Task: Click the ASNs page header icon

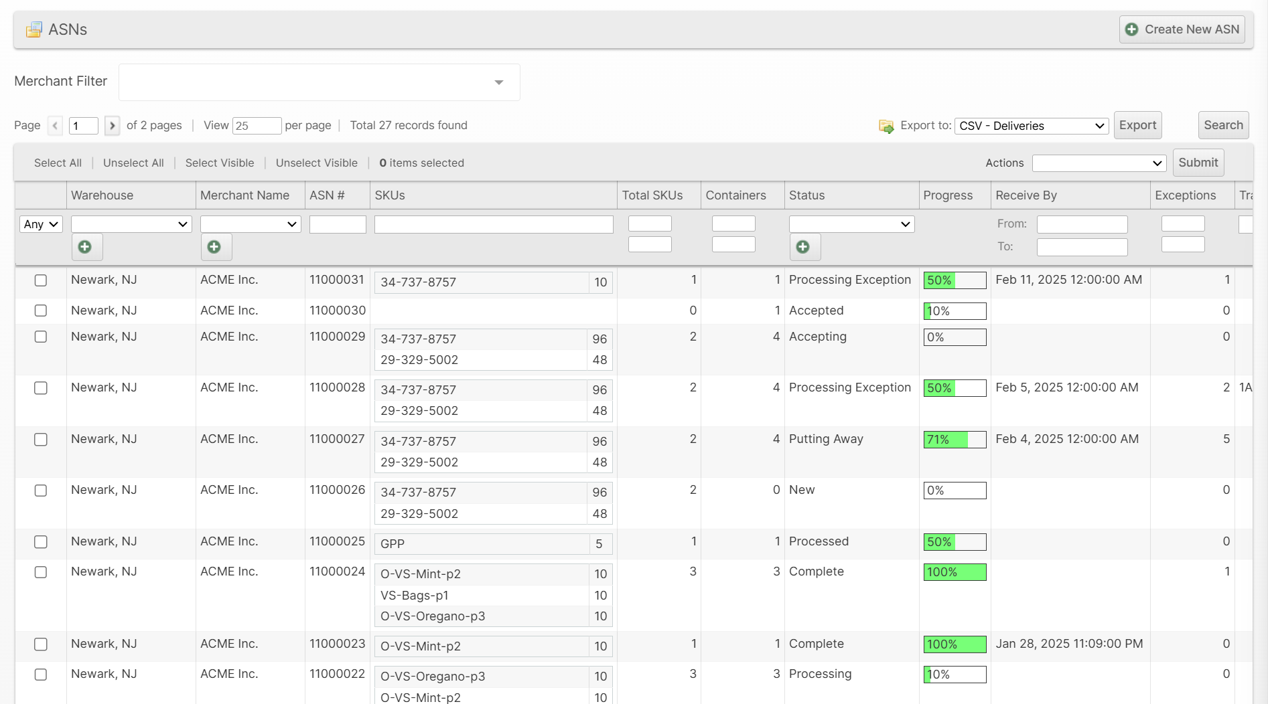Action: pos(33,29)
